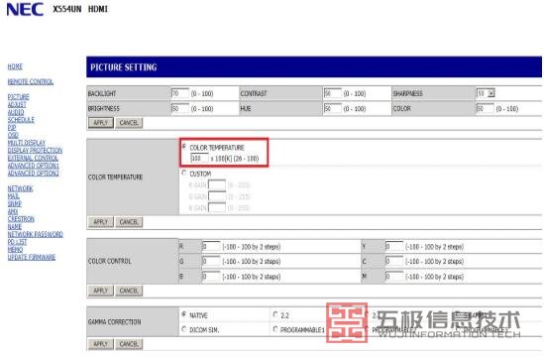Select NATIVE gamma correction

184,314
